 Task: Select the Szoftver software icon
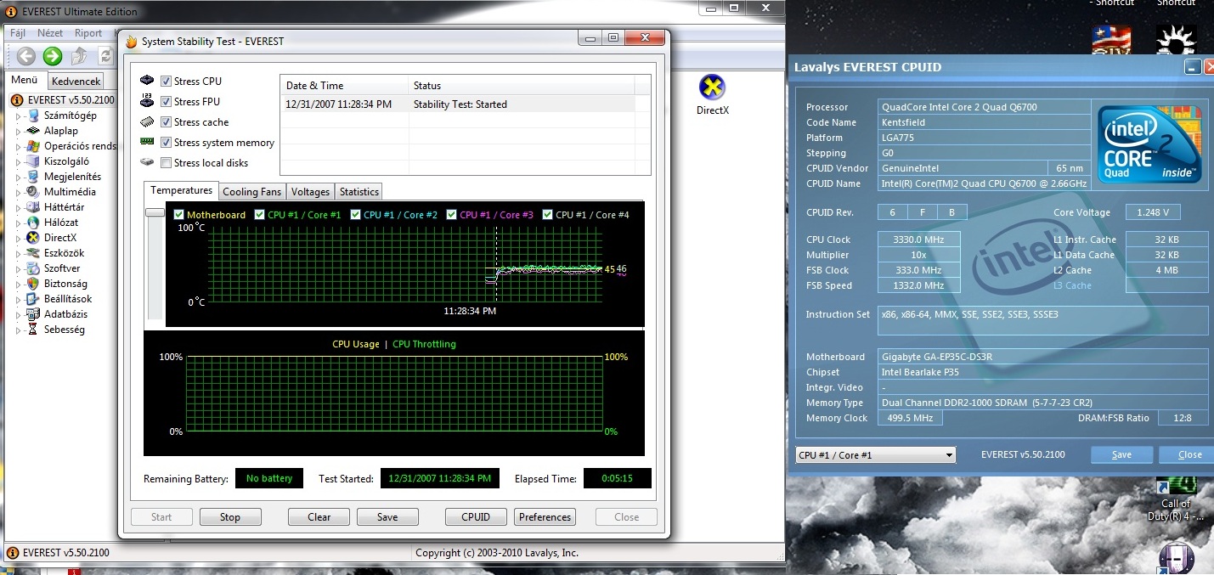pos(33,268)
